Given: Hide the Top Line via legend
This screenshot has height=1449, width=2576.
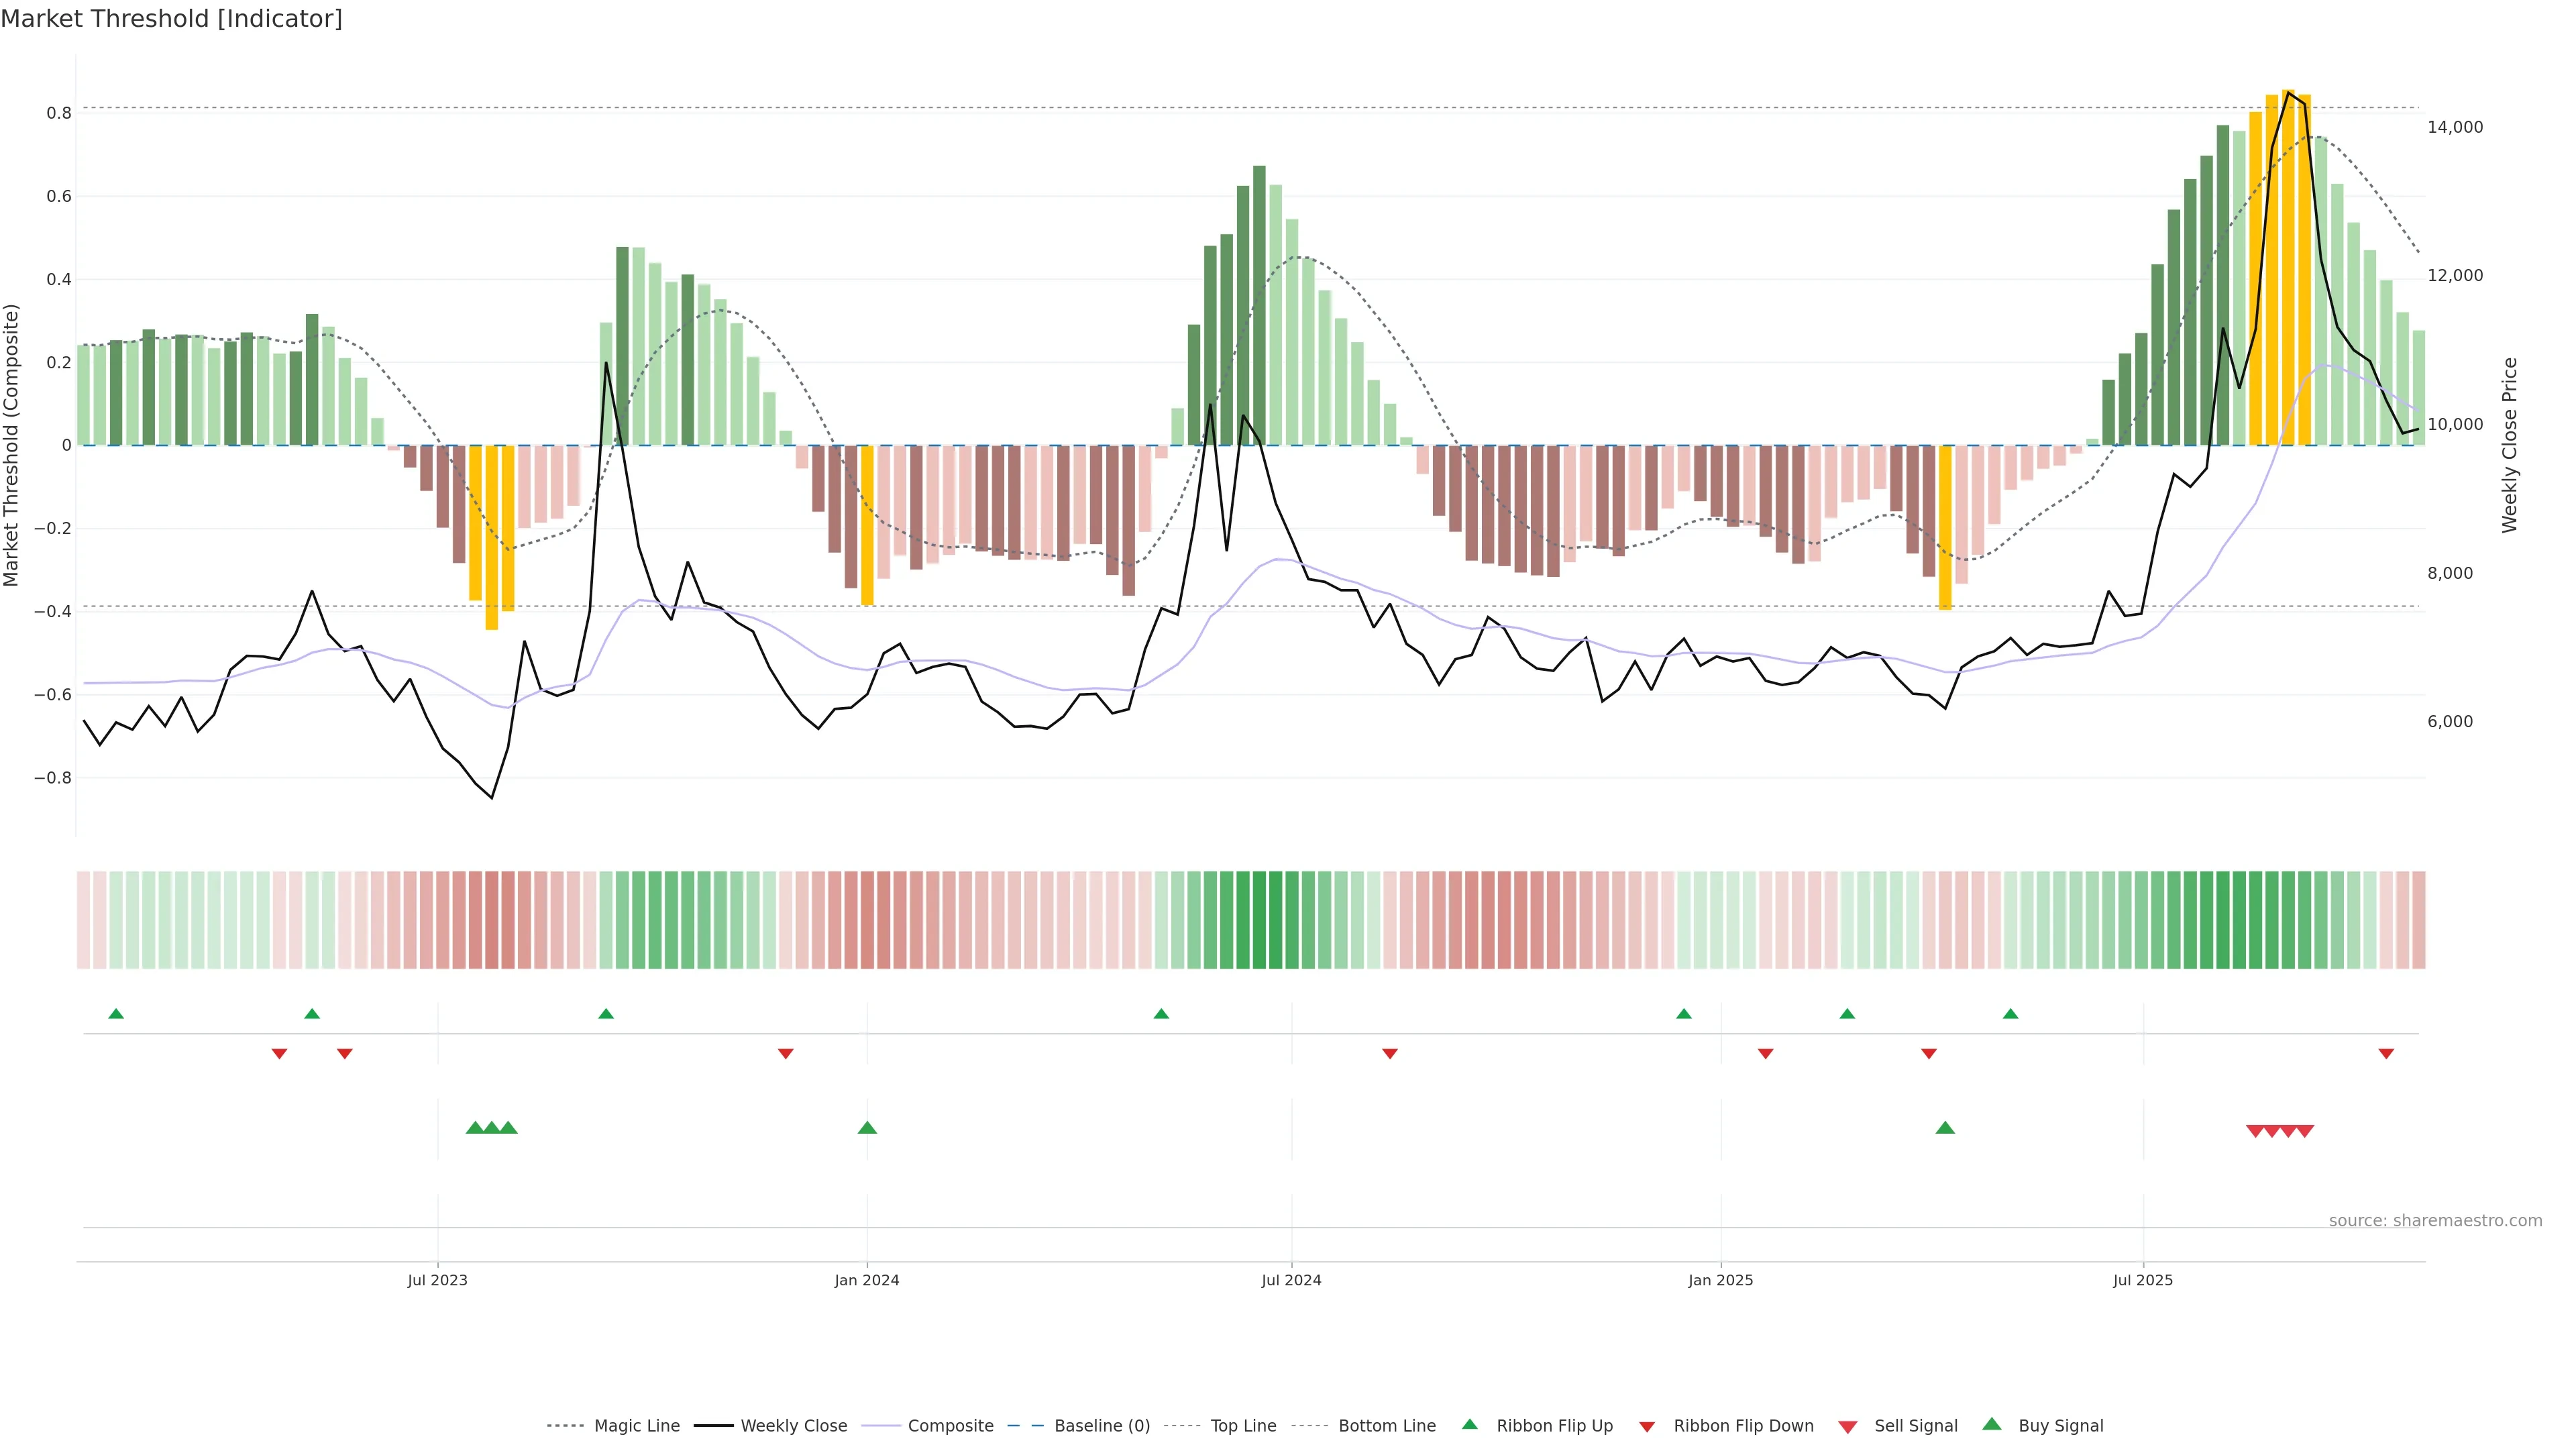Looking at the screenshot, I should 1243,1426.
